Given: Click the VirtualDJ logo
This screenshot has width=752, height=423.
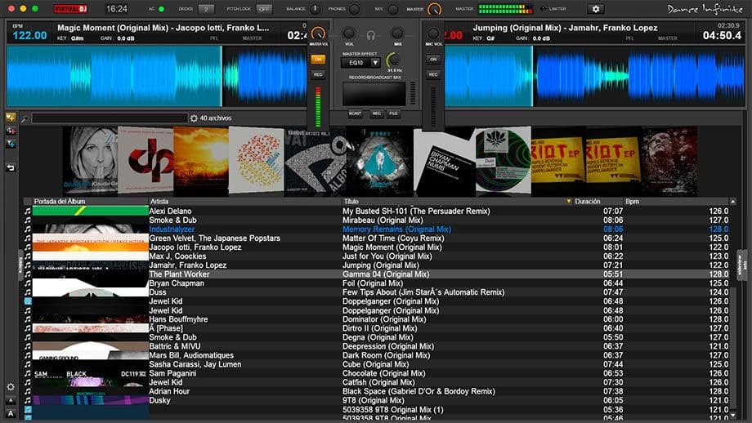Looking at the screenshot, I should pos(70,9).
